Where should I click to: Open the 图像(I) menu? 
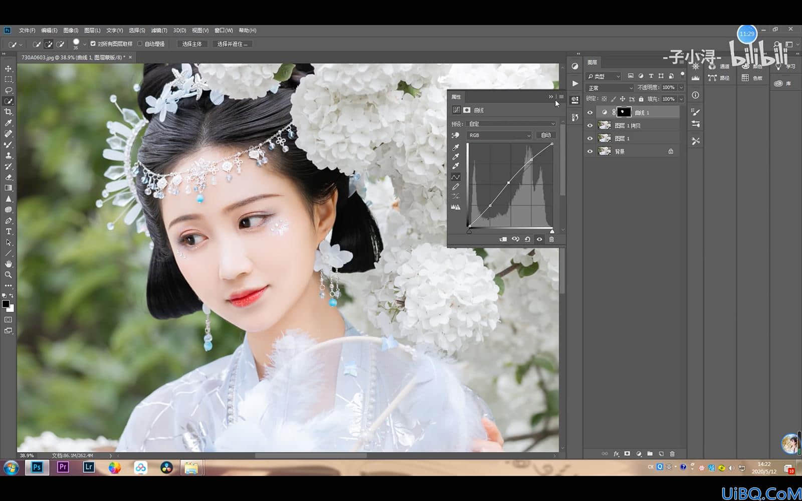coord(71,31)
